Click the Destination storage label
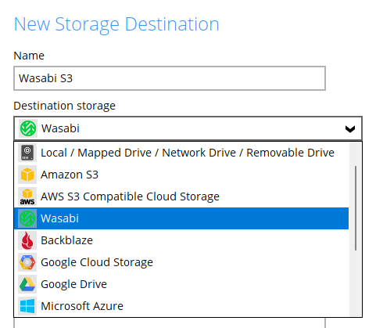 pos(64,106)
